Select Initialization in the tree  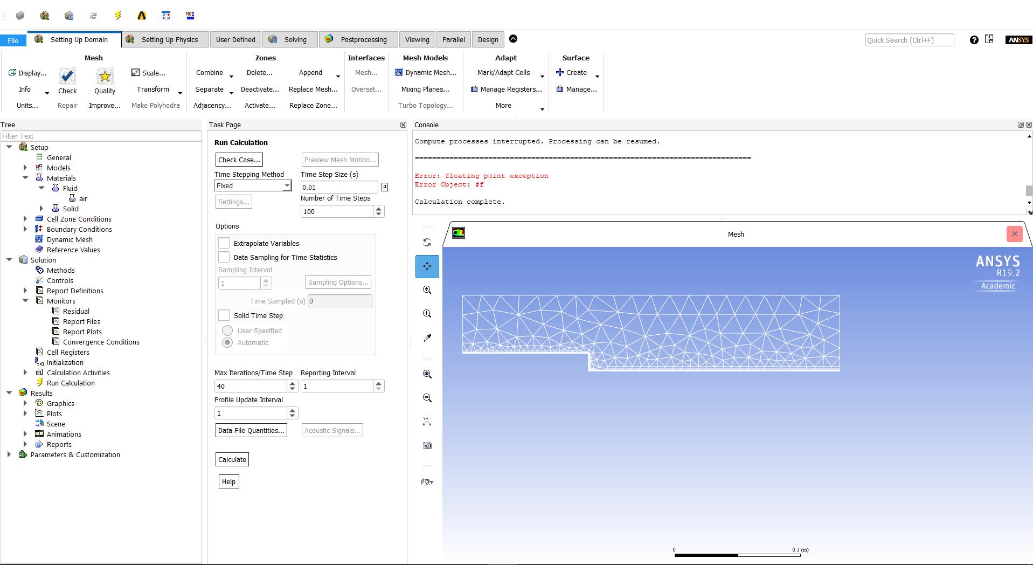click(65, 362)
